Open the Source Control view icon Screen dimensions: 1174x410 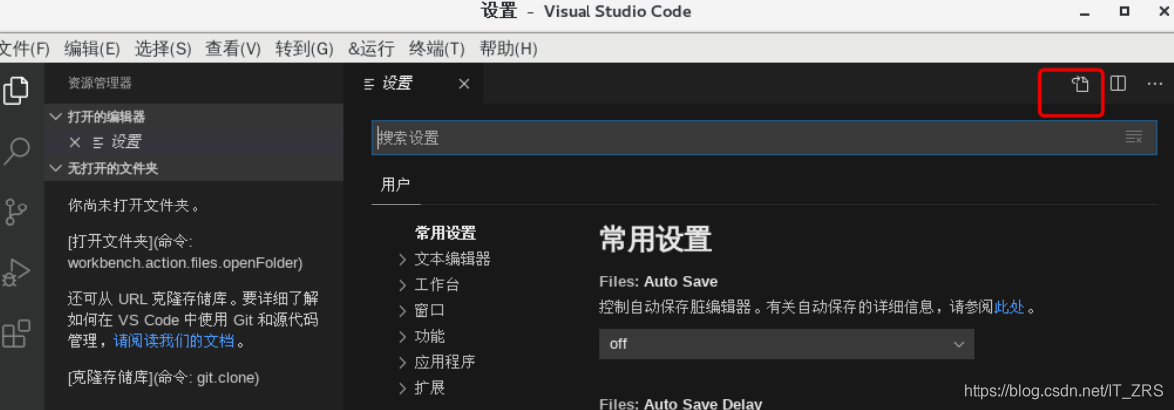[x=17, y=211]
